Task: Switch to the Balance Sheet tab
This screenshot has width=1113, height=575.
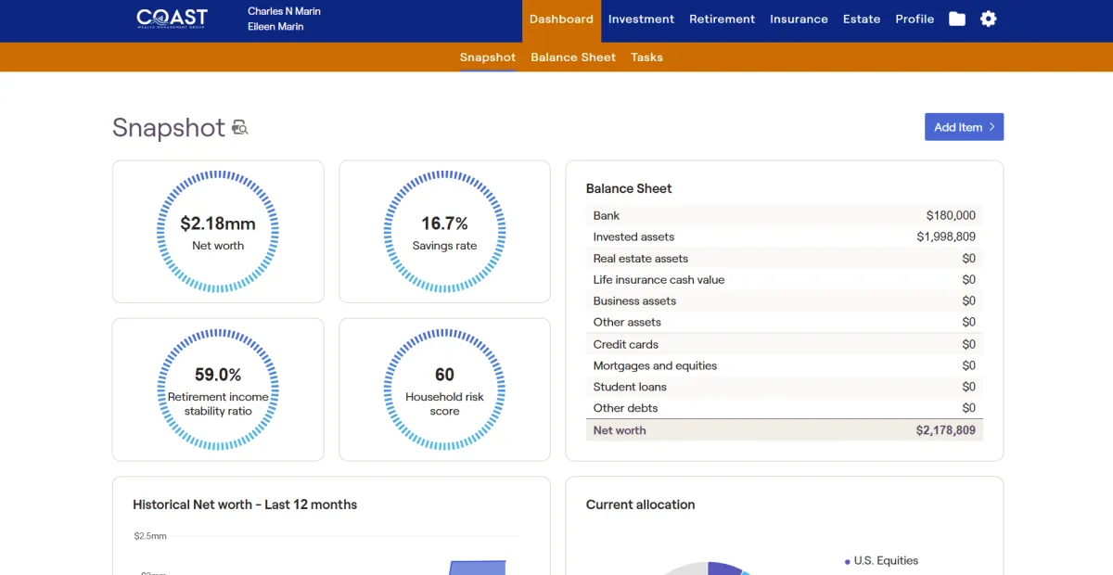Action: click(573, 57)
